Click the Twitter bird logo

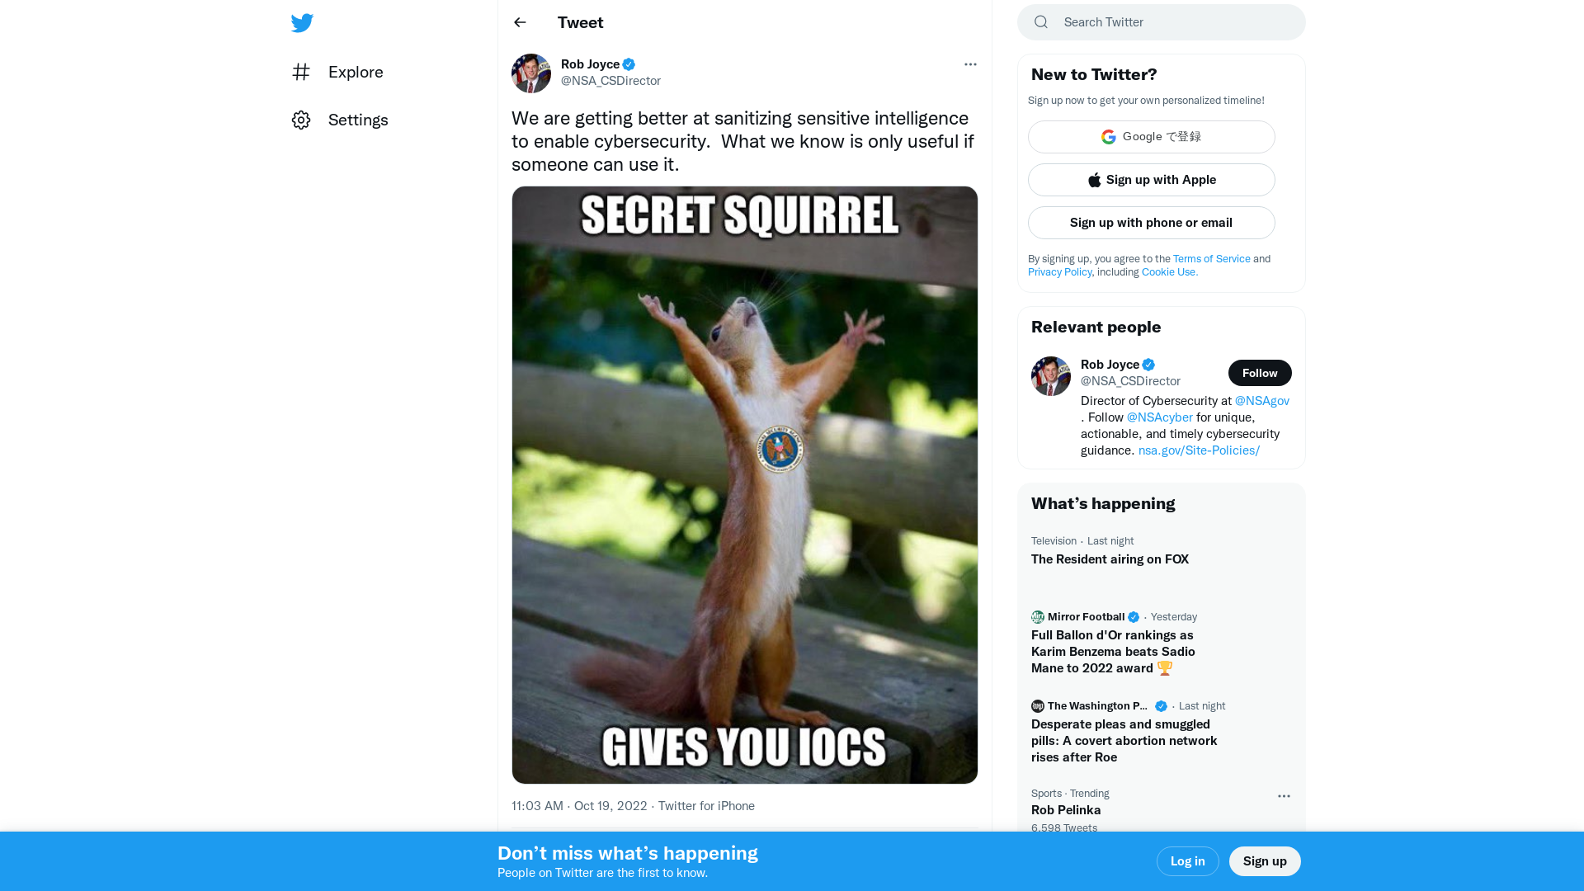302,22
